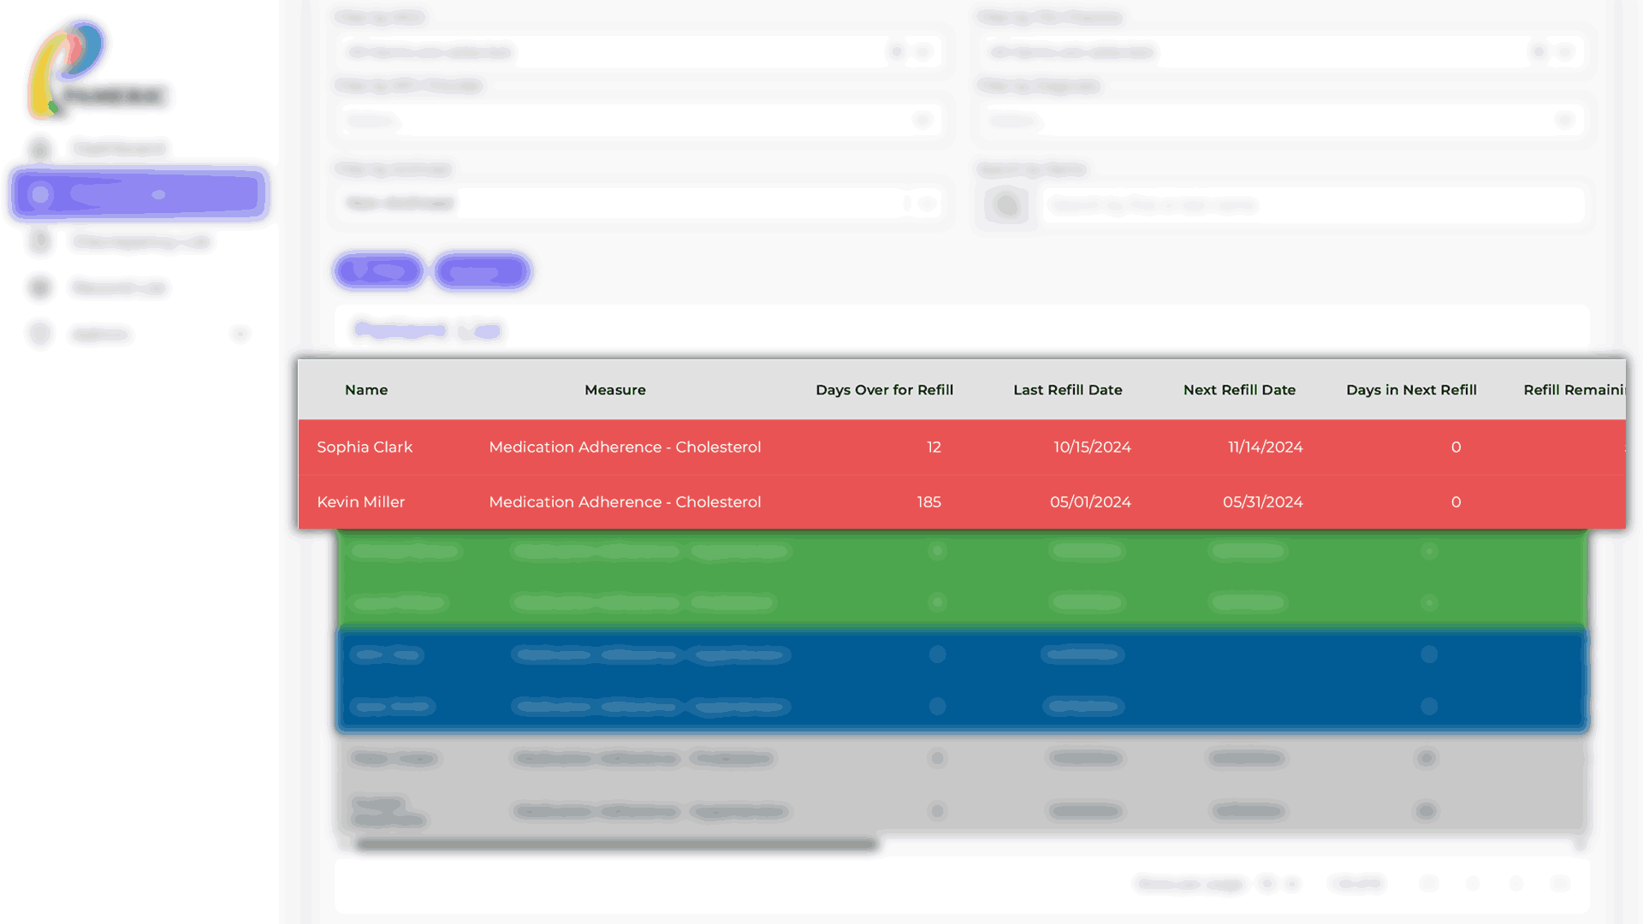The width and height of the screenshot is (1643, 924).
Task: Sort by Last Refill Date column
Action: [x=1067, y=390]
